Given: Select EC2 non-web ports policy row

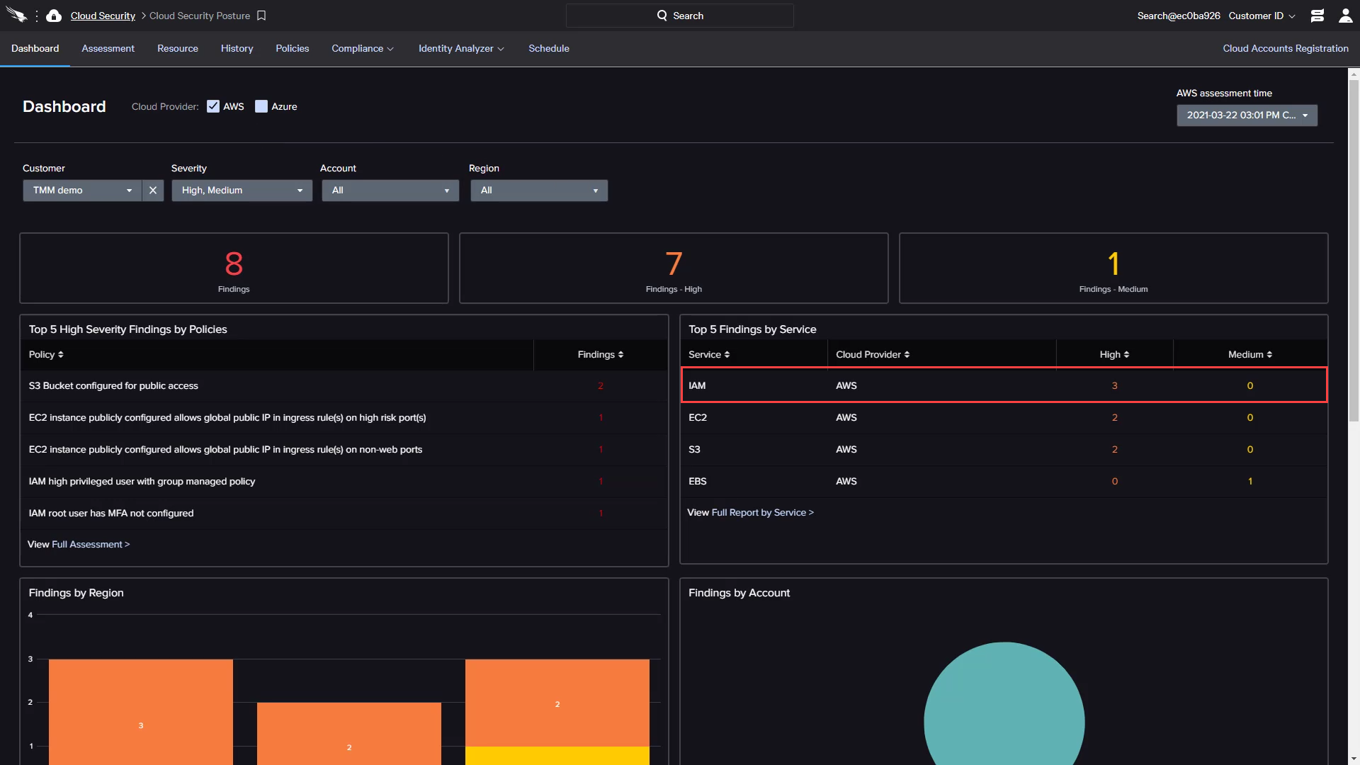Looking at the screenshot, I should point(344,450).
